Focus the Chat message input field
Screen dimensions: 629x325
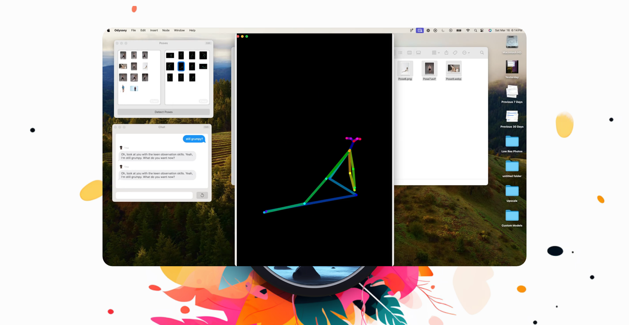tap(154, 195)
